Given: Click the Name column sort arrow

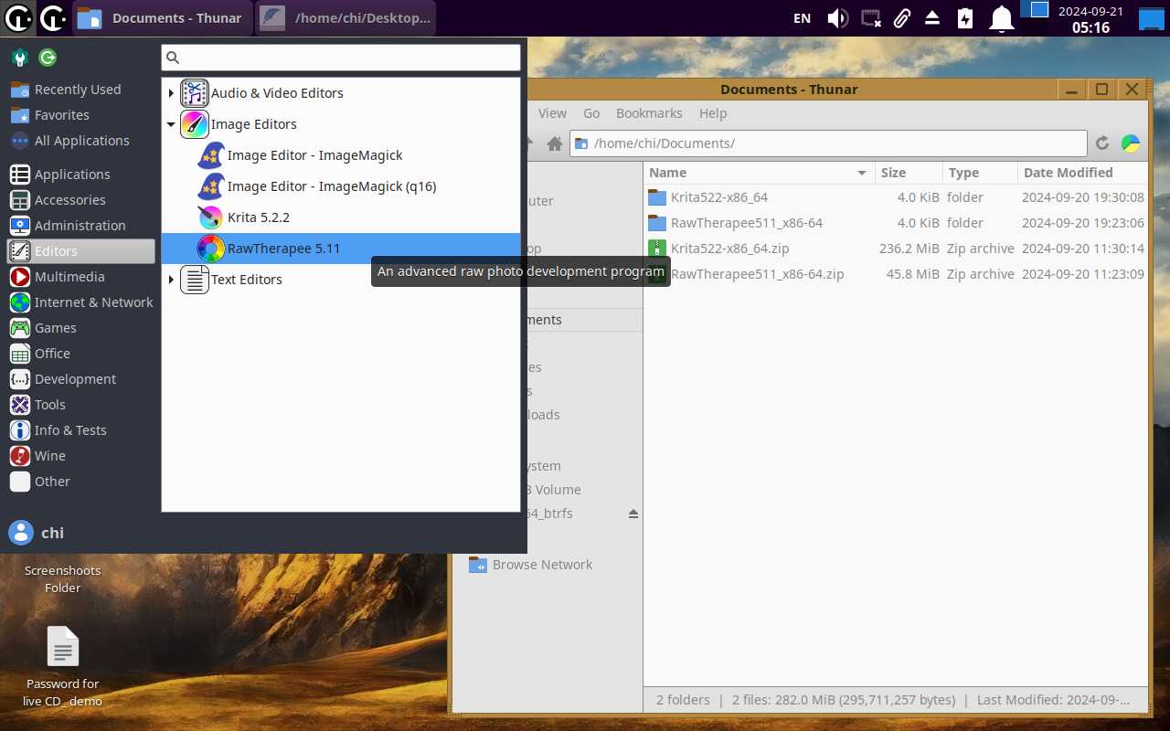Looking at the screenshot, I should (x=861, y=173).
